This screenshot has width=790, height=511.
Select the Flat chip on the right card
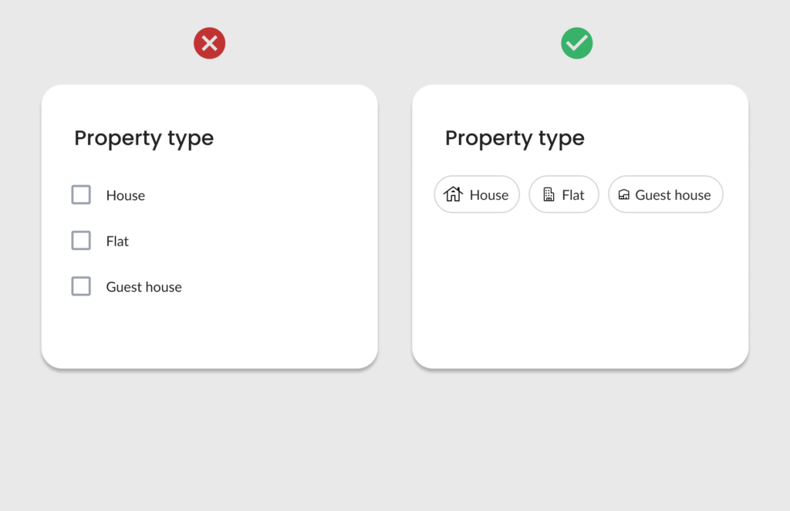pyautogui.click(x=564, y=195)
